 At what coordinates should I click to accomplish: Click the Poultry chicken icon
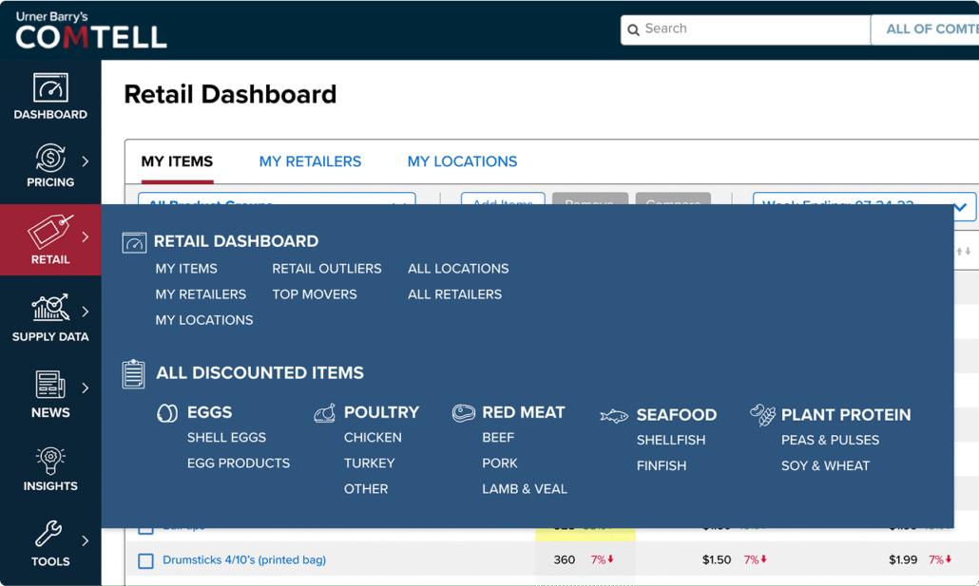pyautogui.click(x=325, y=413)
